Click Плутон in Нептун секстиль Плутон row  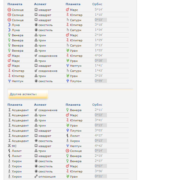point(76,81)
